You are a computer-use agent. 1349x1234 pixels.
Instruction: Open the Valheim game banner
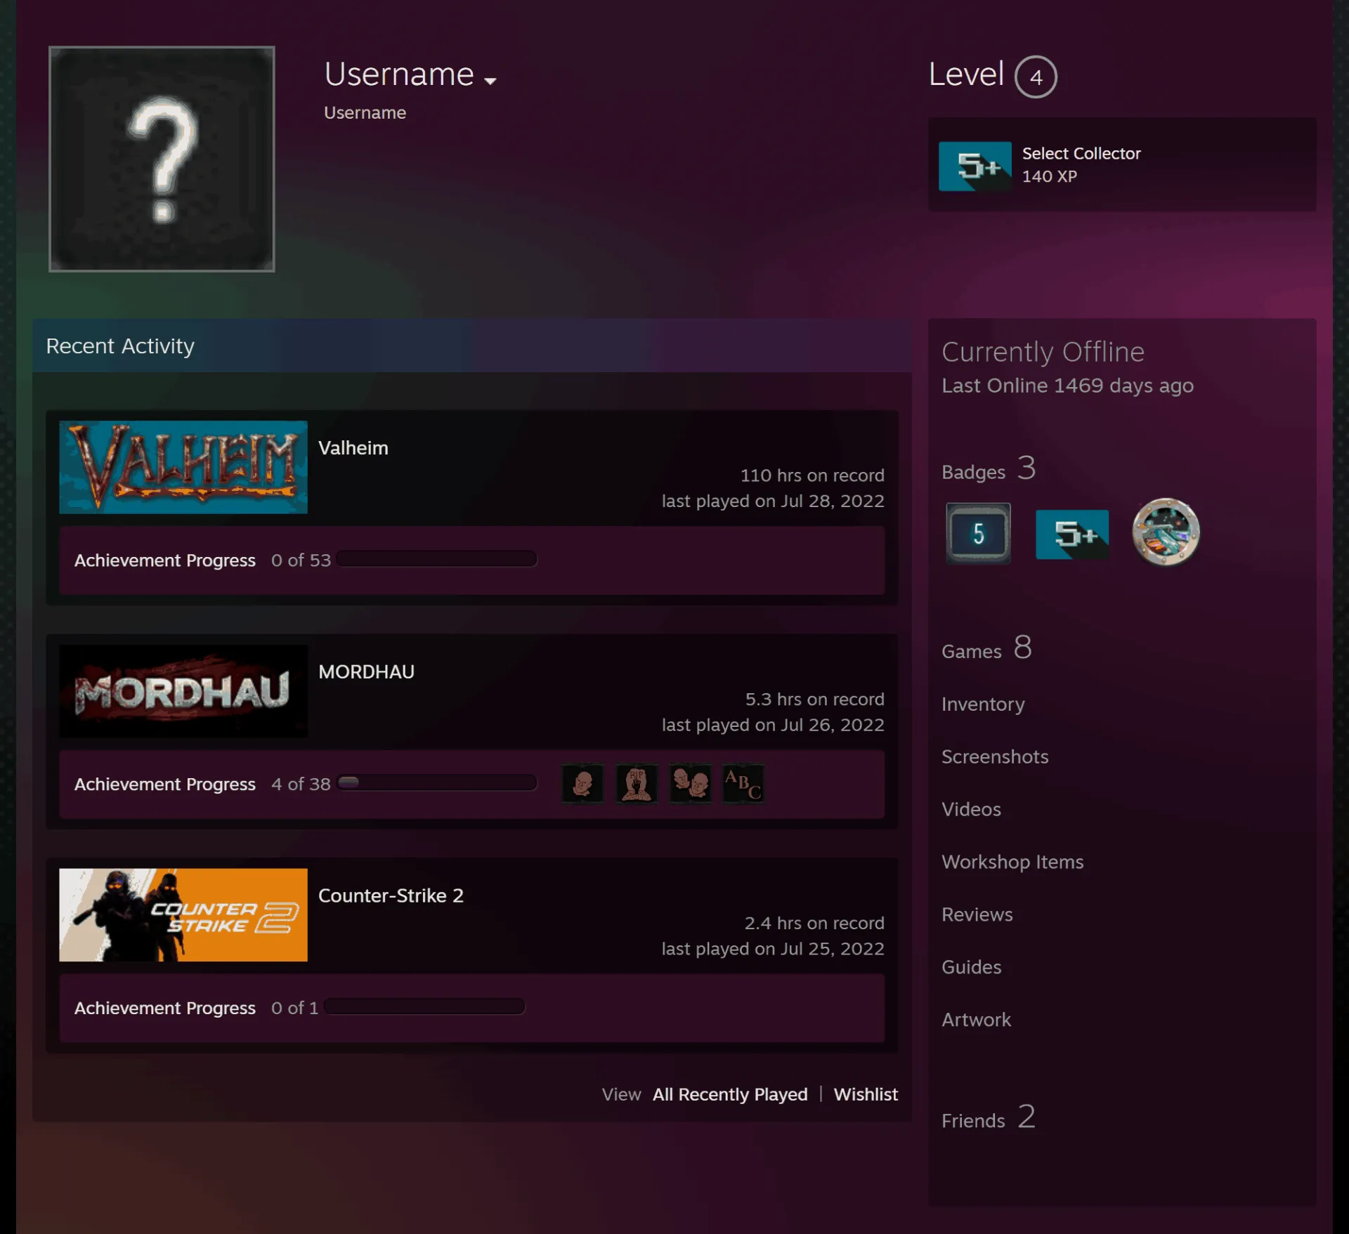[x=183, y=467]
